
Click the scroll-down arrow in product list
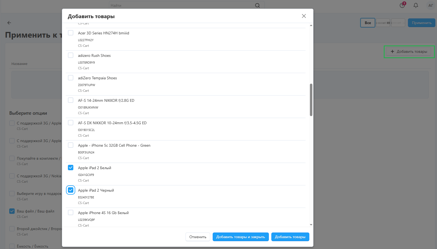tap(311, 225)
